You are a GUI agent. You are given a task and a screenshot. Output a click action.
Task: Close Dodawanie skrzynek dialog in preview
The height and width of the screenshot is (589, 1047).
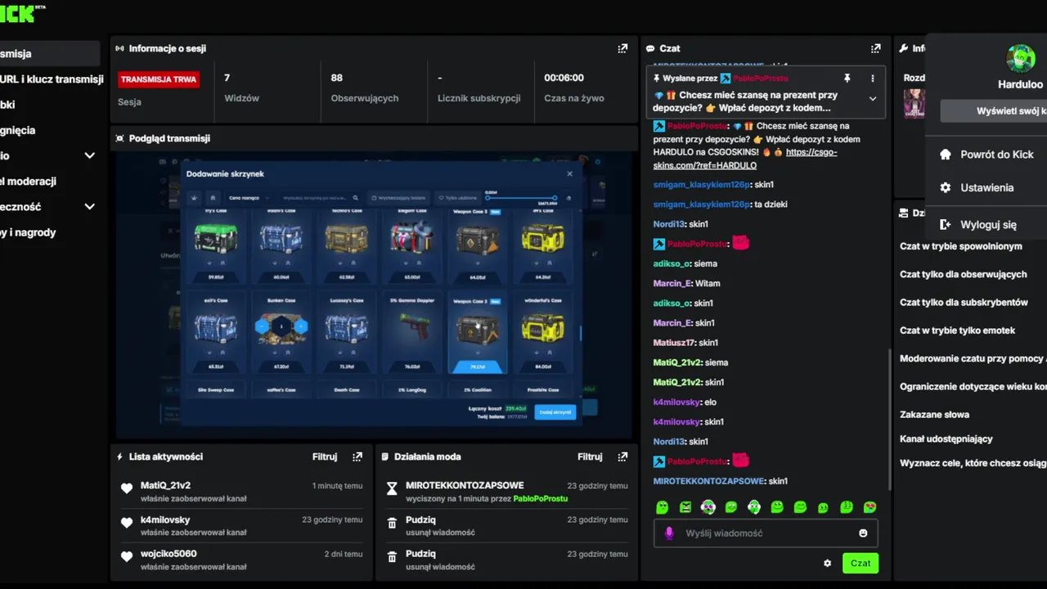(569, 173)
